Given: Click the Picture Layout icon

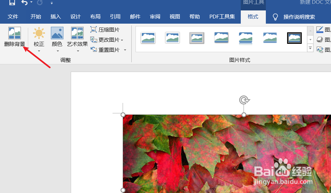Looking at the screenshot, I should (x=320, y=49).
